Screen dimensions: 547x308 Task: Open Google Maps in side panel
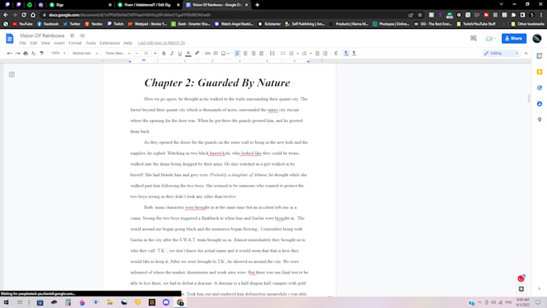point(539,120)
